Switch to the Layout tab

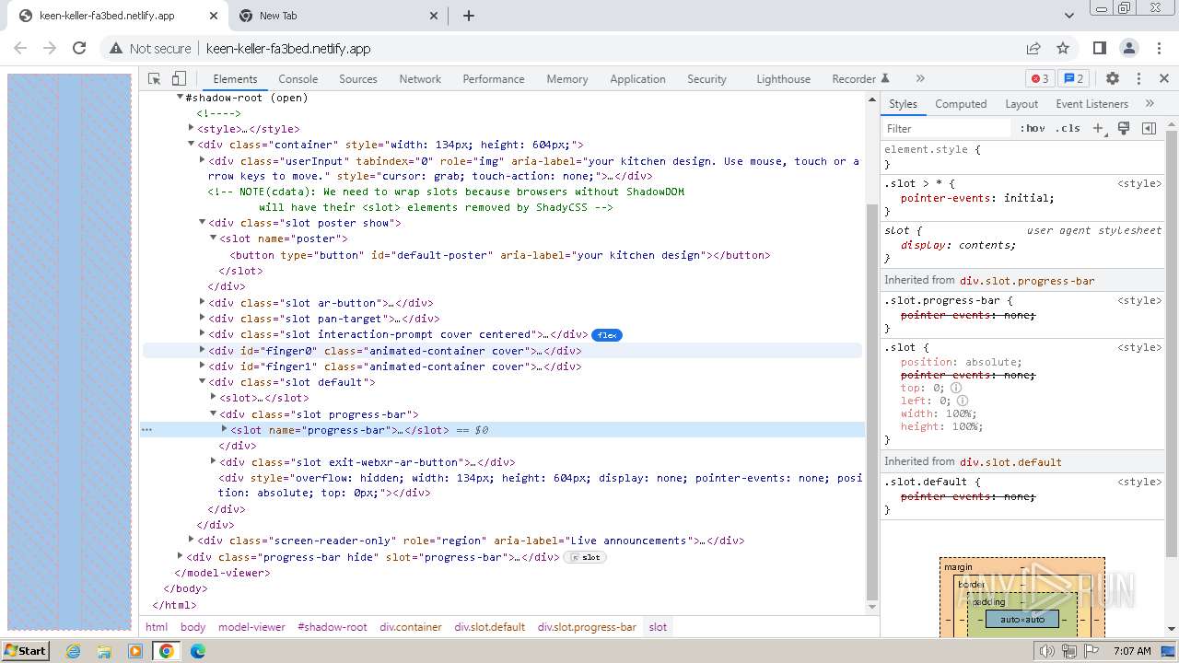[1021, 104]
